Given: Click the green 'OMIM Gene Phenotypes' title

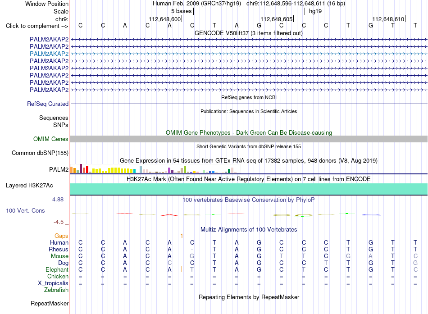Looking at the screenshot, I should point(249,133).
